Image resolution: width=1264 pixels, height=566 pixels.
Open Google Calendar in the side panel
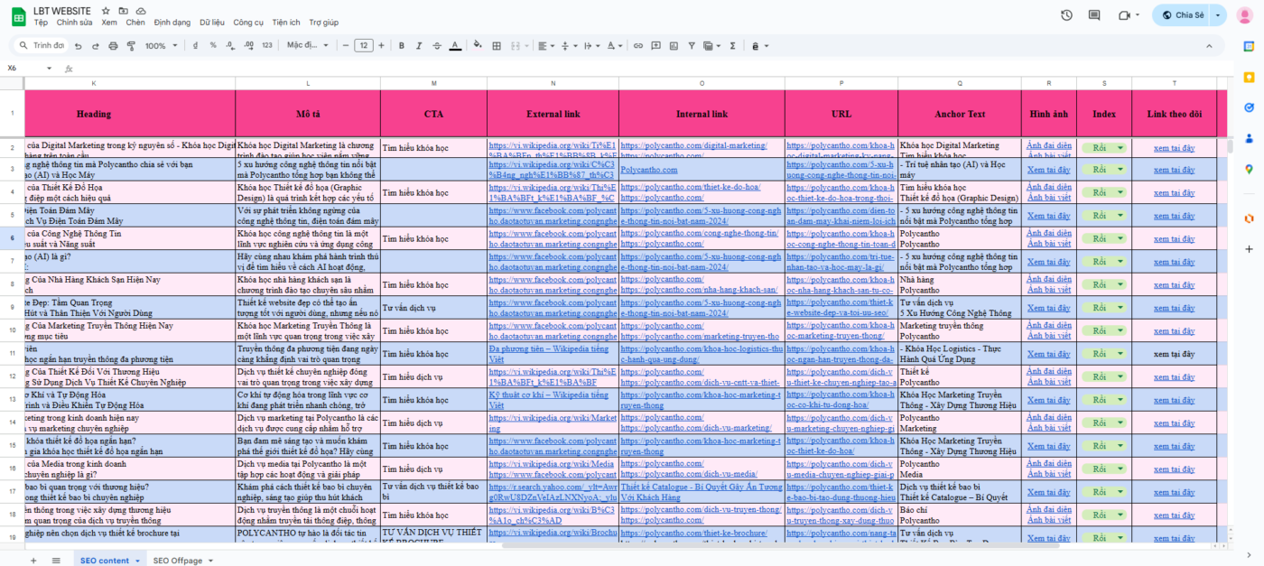[x=1248, y=46]
